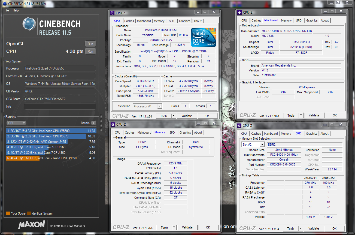The height and width of the screenshot is (235, 355).
Task: Open the CPU ranking type dropdown
Action: pos(16,123)
